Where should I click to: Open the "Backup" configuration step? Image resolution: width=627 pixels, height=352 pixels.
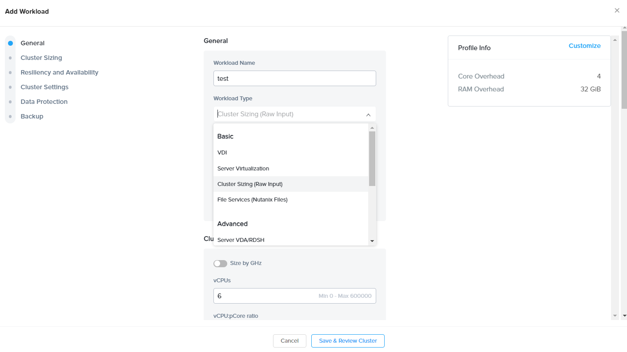[x=32, y=116]
